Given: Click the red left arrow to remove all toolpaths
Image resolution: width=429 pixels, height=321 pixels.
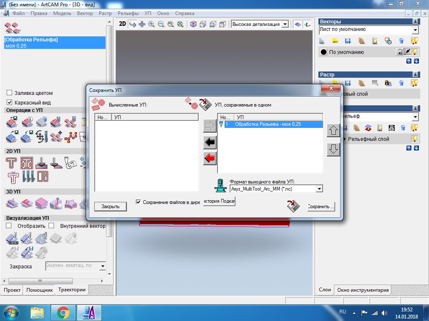Looking at the screenshot, I should [210, 158].
